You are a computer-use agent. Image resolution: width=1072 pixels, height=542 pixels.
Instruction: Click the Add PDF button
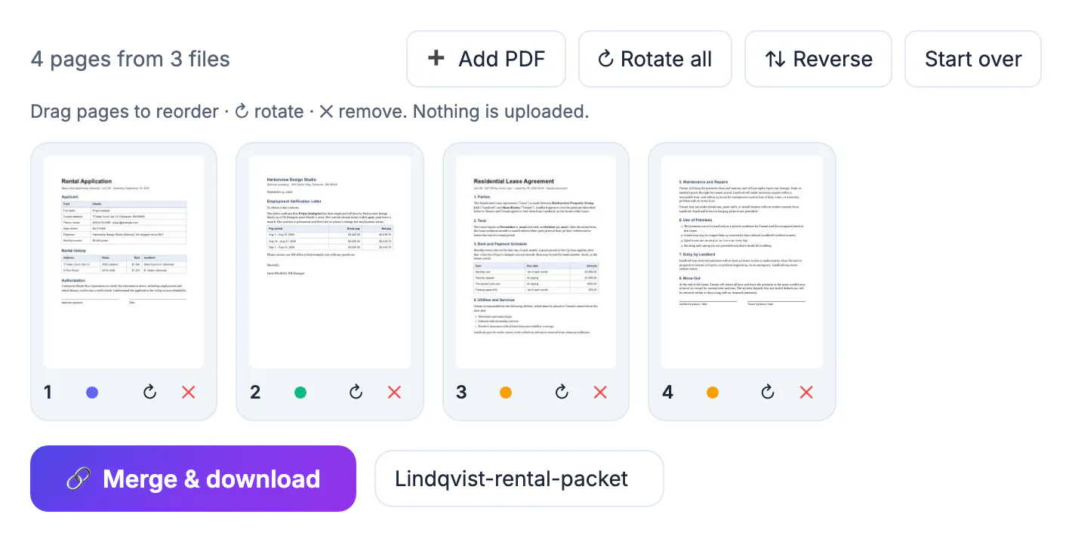coord(486,59)
